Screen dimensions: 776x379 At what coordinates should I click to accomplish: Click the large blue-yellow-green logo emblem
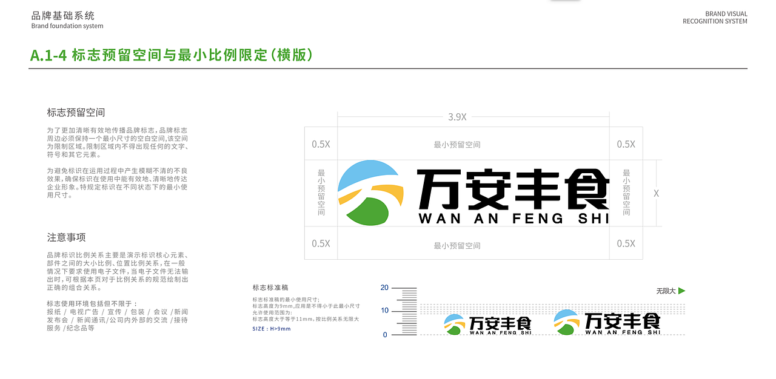[370, 193]
